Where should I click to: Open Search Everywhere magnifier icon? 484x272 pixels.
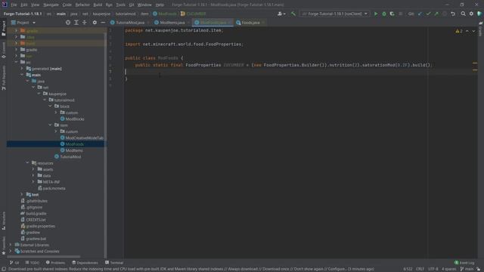click(463, 14)
